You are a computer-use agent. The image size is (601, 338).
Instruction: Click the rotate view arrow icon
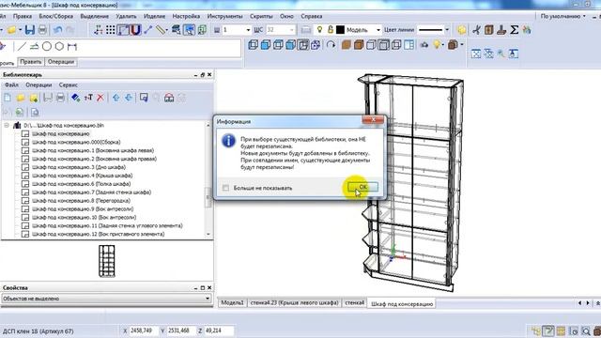(x=331, y=45)
